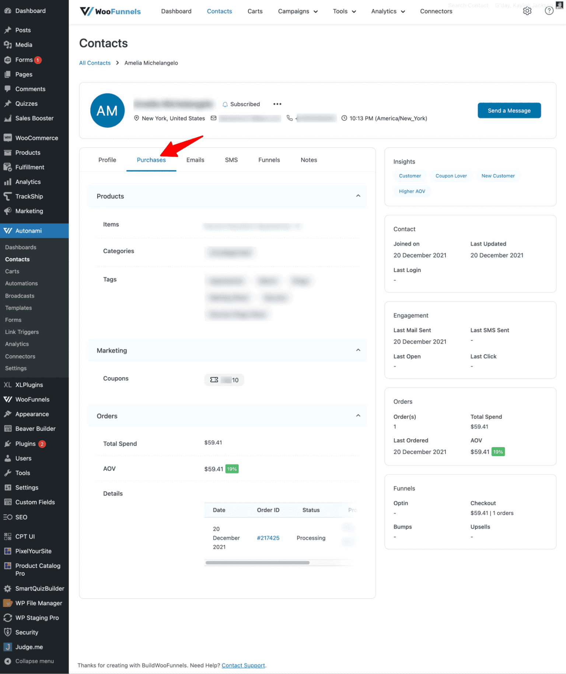Select the Purchases tab
Image resolution: width=566 pixels, height=674 pixels.
click(151, 160)
